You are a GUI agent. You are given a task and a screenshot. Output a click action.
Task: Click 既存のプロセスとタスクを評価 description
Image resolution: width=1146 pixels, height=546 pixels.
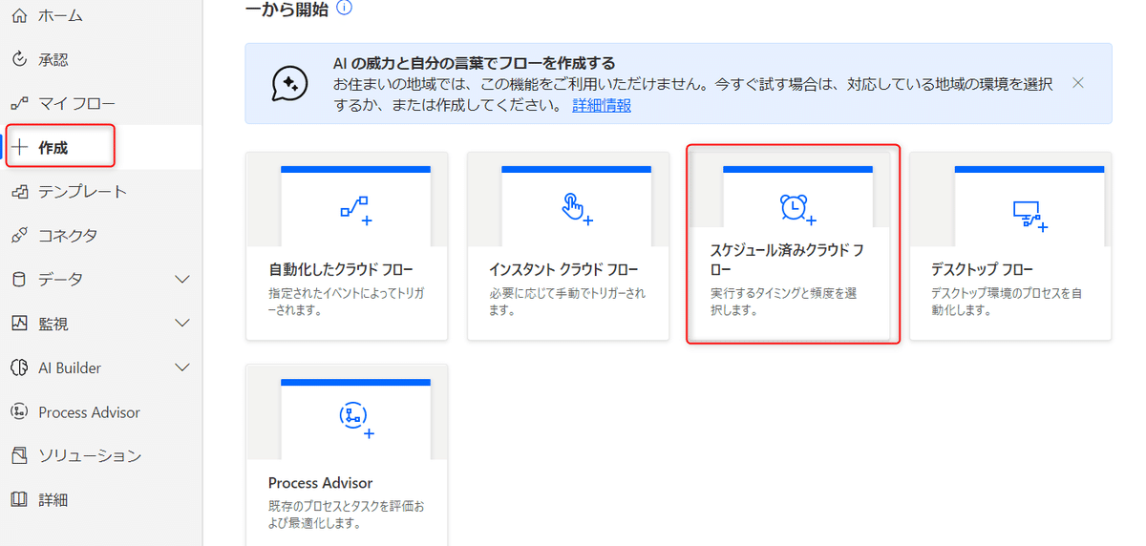click(x=347, y=514)
